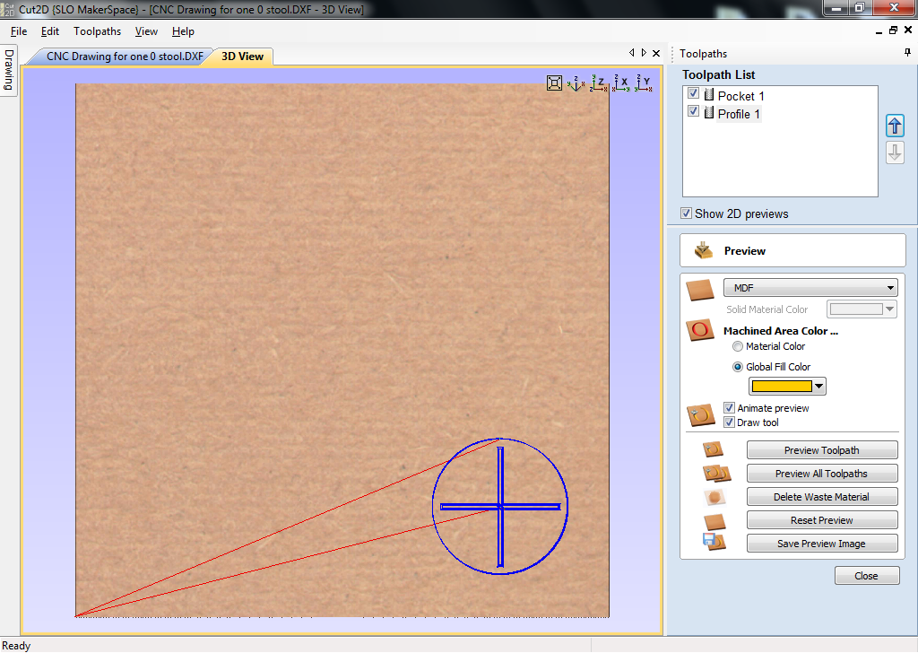Pin the Toolpaths panel

coord(907,53)
